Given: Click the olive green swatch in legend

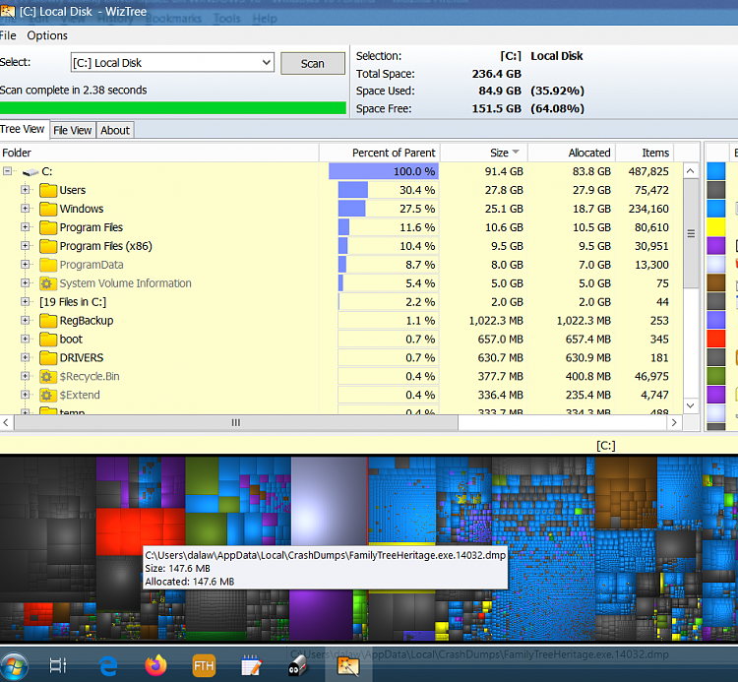Looking at the screenshot, I should [716, 376].
